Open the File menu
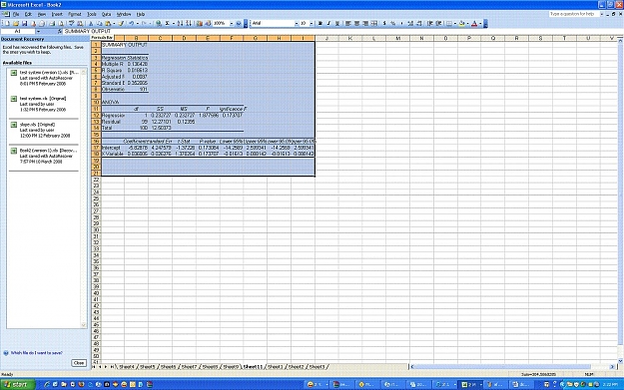The image size is (624, 390). coord(16,14)
